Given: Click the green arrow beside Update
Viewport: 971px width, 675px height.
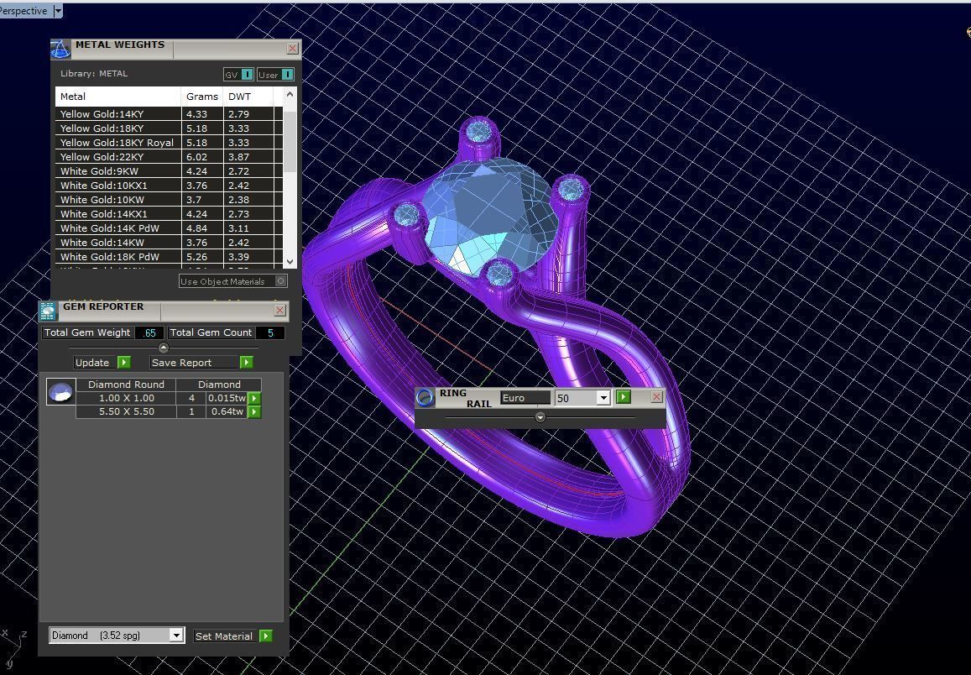Looking at the screenshot, I should point(123,363).
